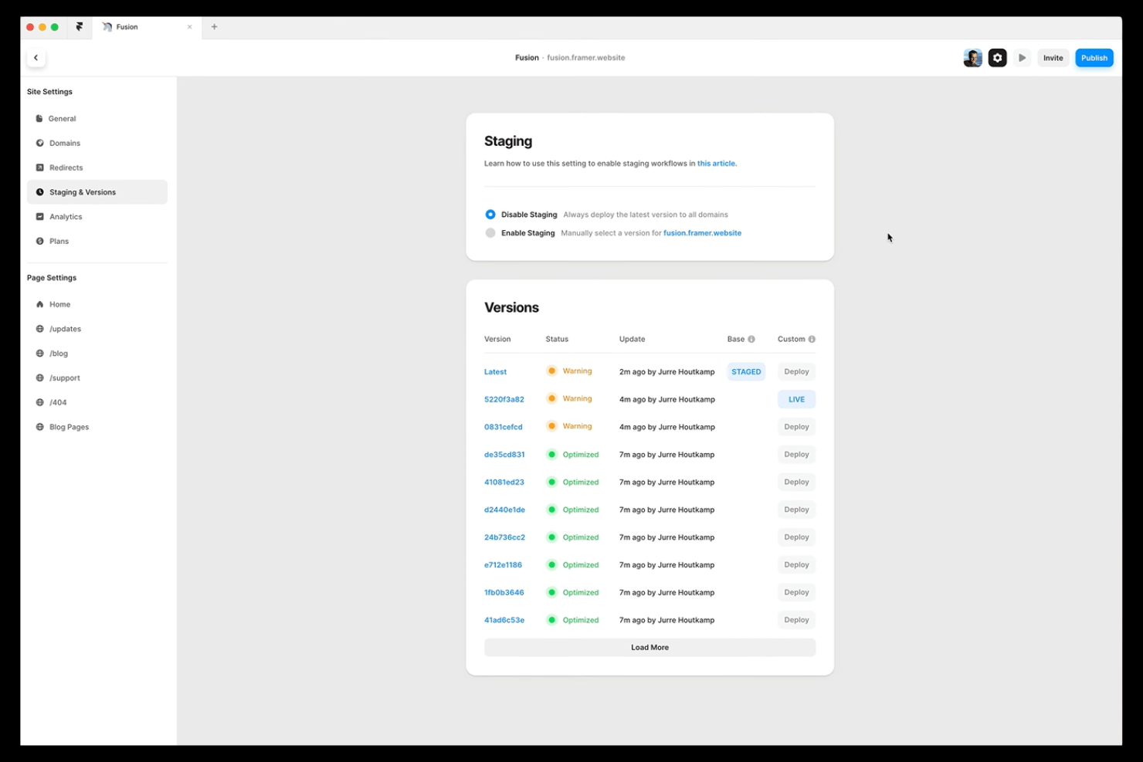Click the Plans dollar icon
This screenshot has width=1143, height=762.
pos(39,242)
